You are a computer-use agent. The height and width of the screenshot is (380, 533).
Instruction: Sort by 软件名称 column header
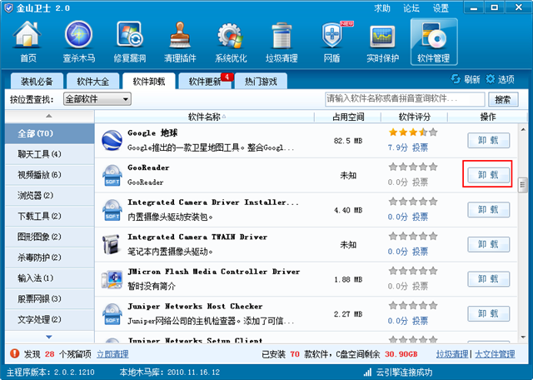coord(204,117)
